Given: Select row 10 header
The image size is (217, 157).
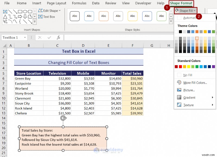Looking at the screenshot, I should point(4,98).
